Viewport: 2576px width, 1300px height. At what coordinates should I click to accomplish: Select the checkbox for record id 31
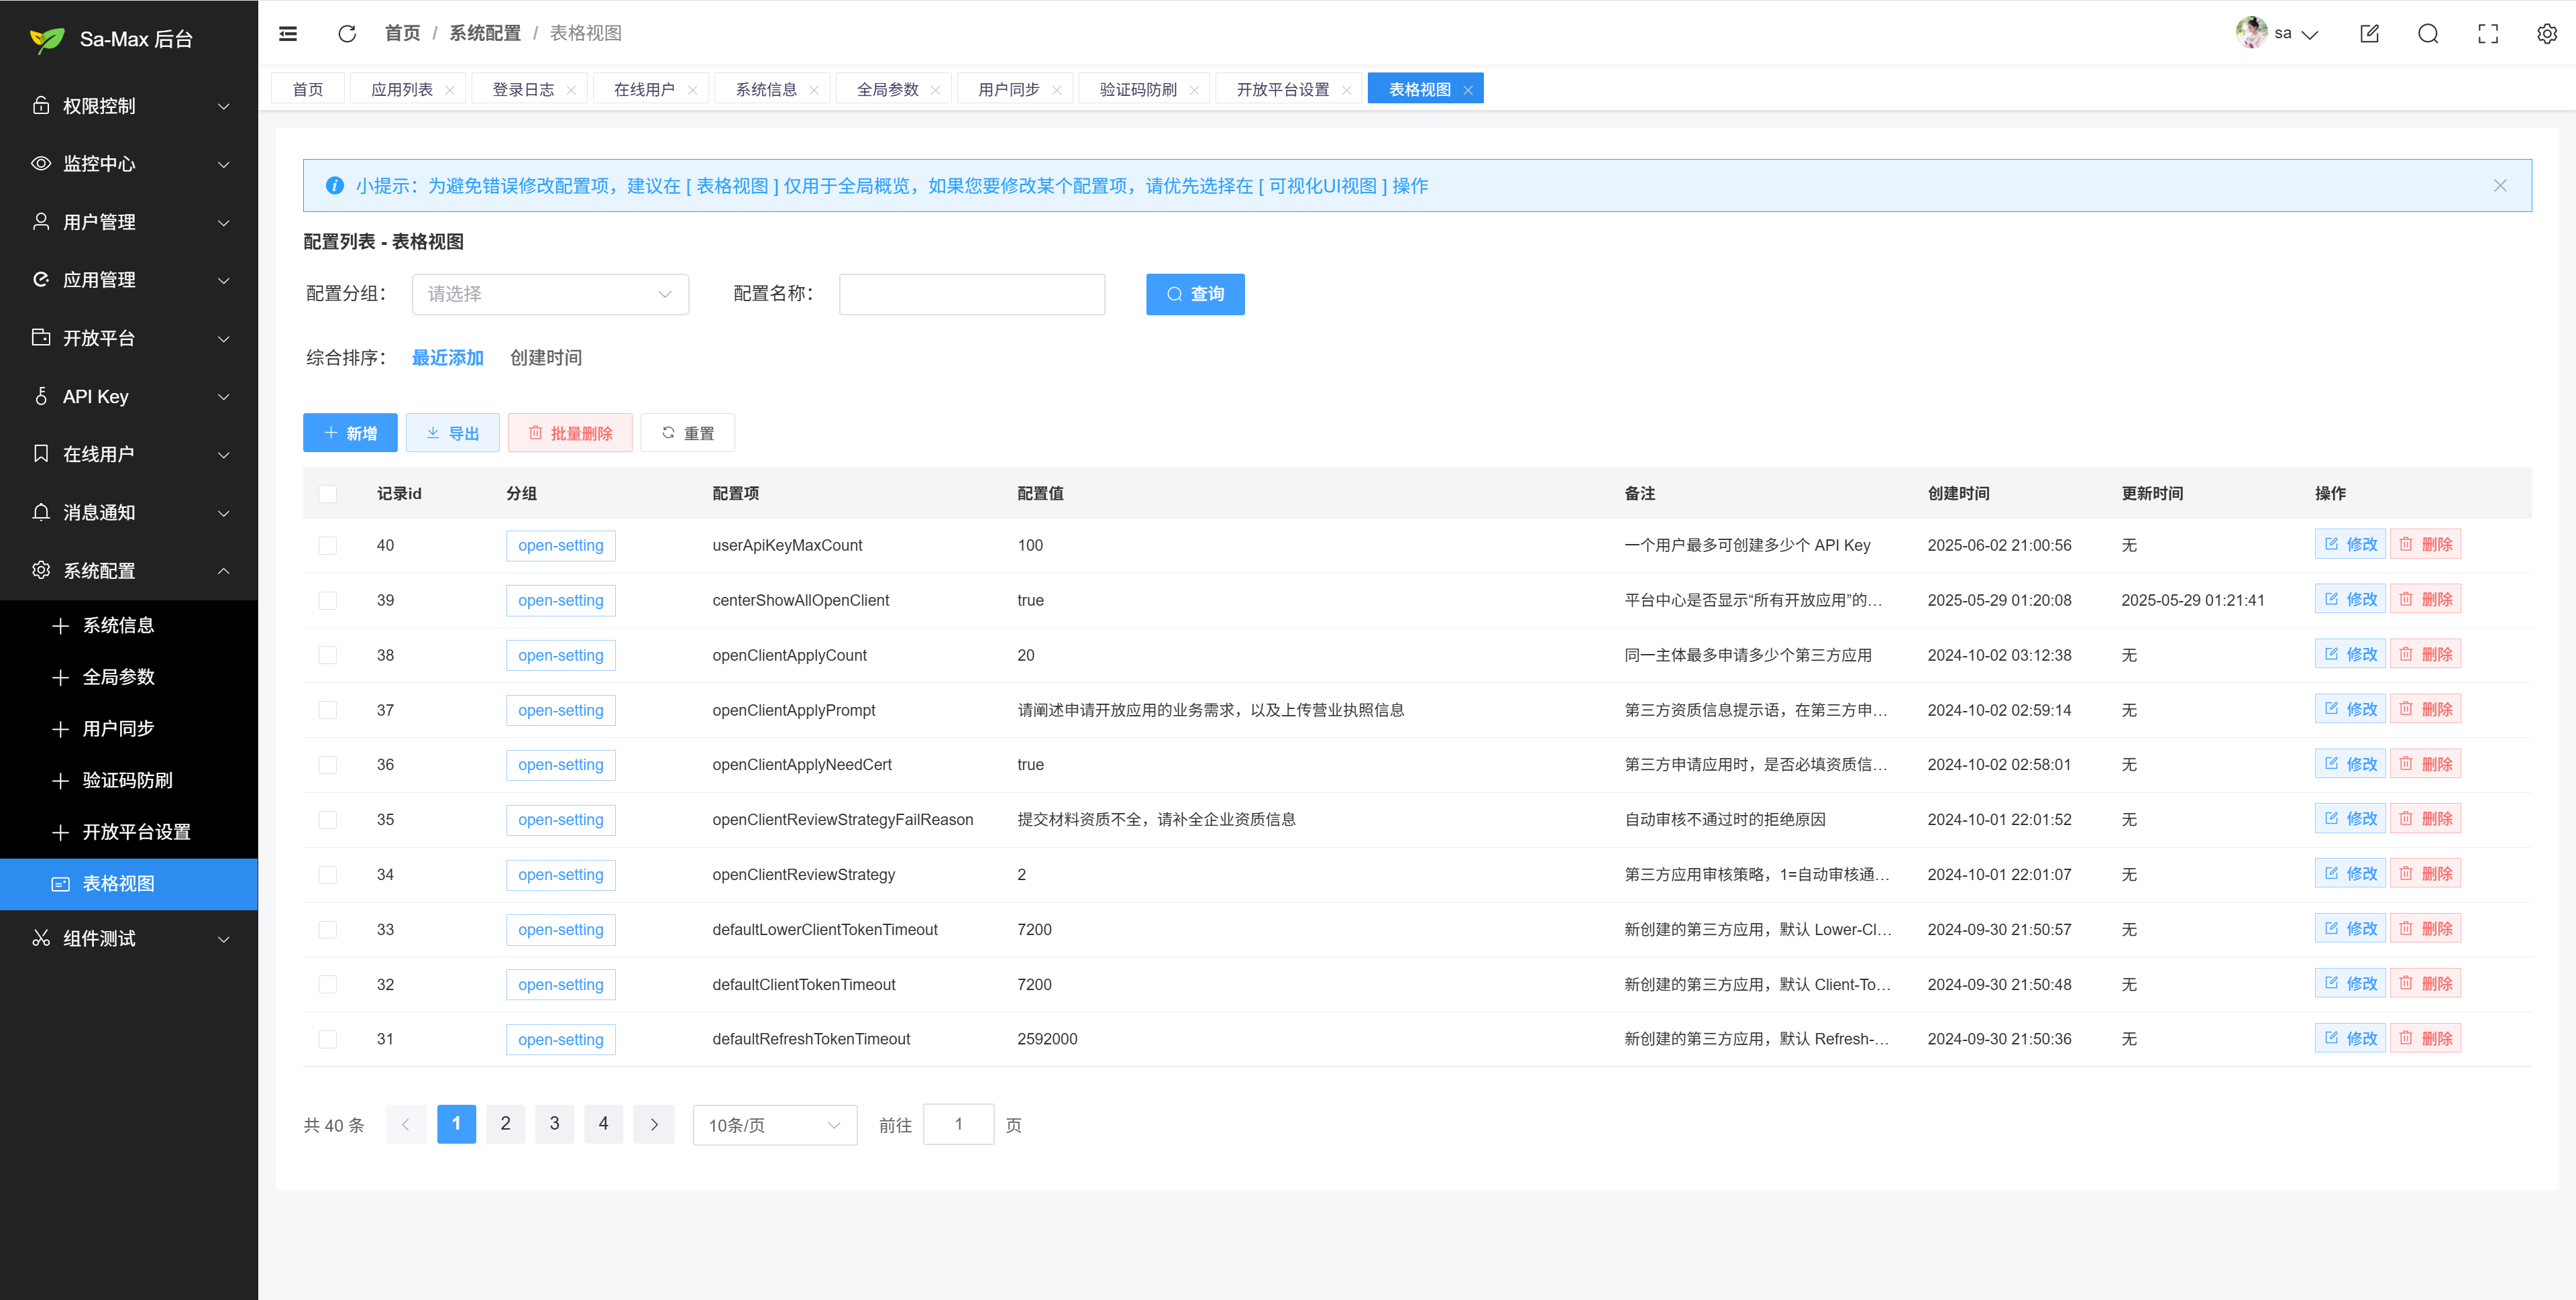[x=328, y=1039]
